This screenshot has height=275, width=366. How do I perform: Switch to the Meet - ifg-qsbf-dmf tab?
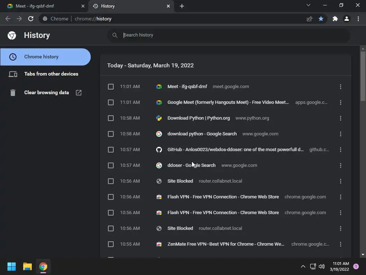point(44,6)
